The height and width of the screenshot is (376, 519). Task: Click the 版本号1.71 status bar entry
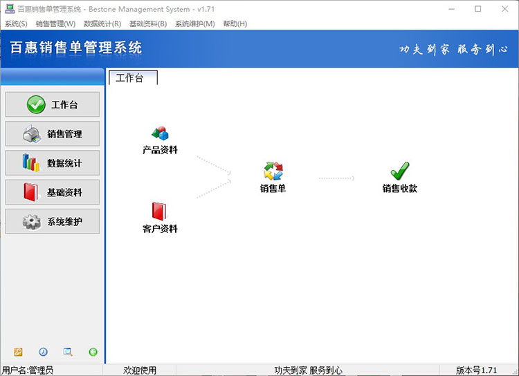coord(476,370)
